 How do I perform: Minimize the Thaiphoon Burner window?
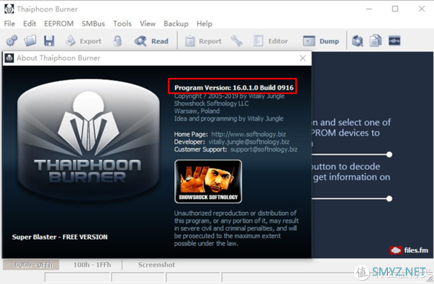pyautogui.click(x=369, y=9)
